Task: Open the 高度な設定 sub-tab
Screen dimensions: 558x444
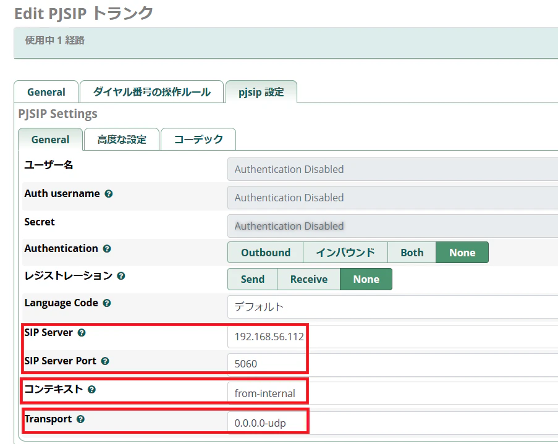Action: click(x=122, y=140)
